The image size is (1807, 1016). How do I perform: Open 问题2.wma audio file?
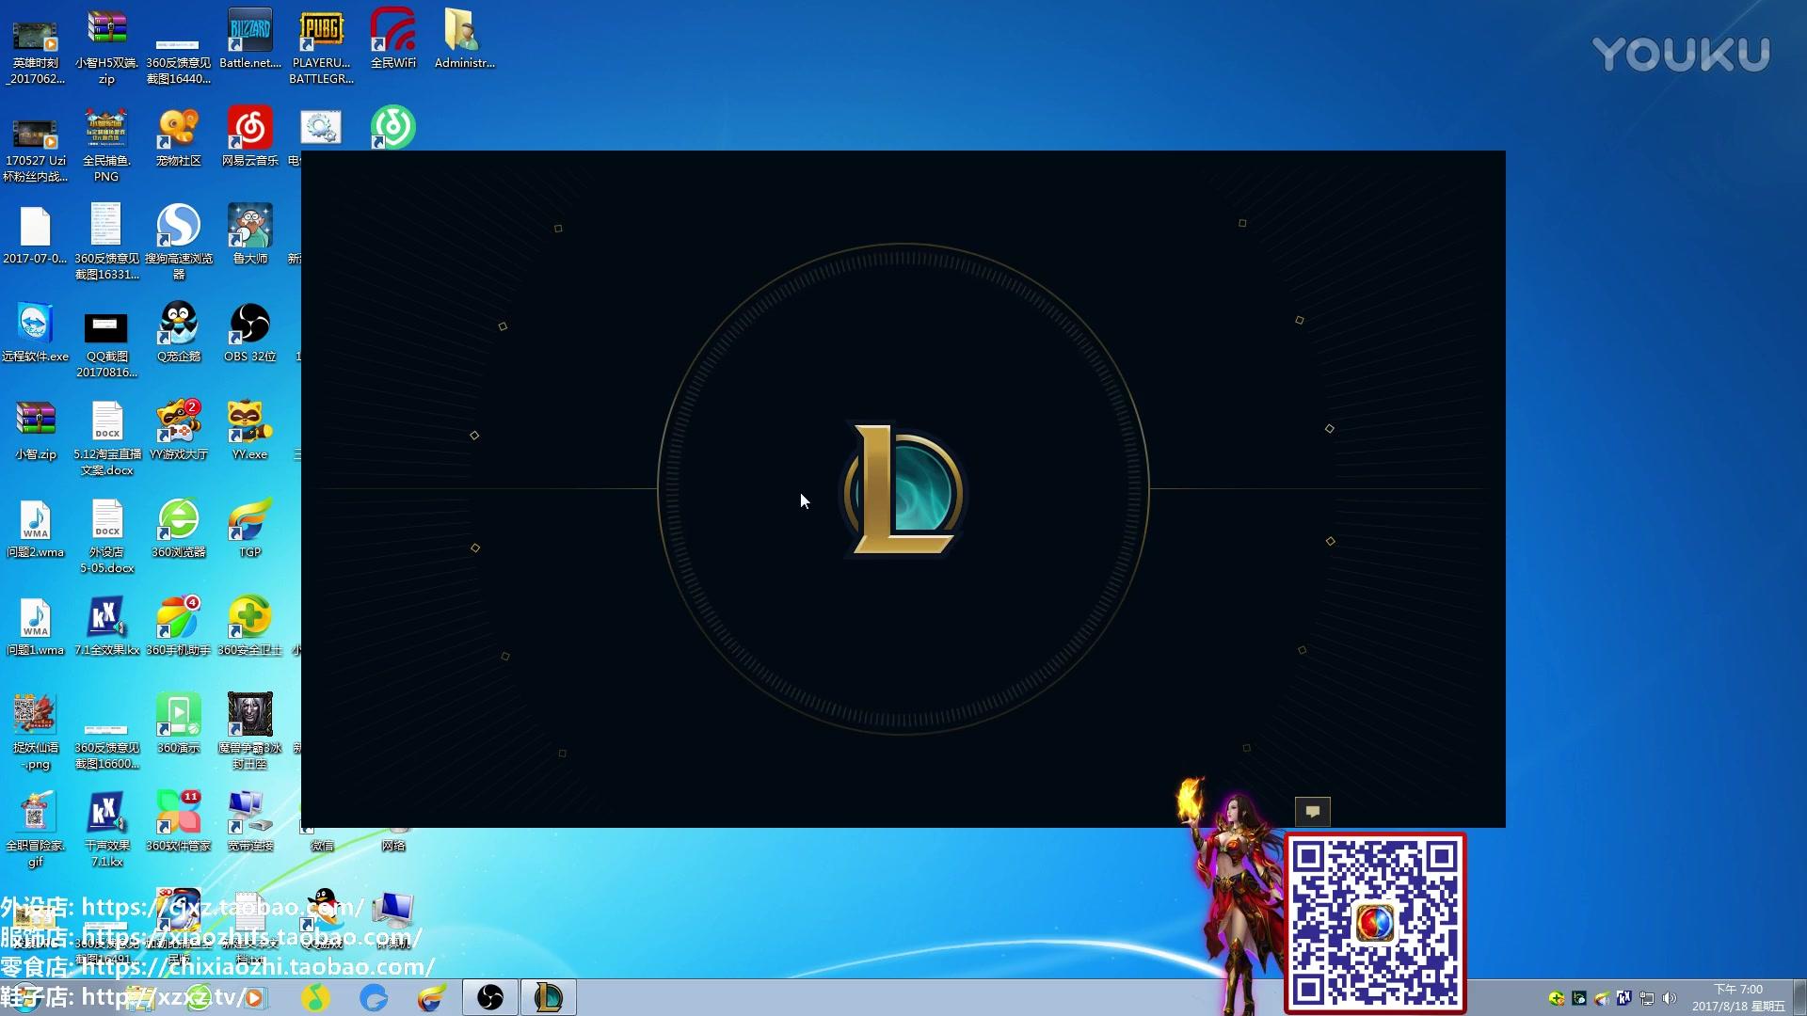35,528
